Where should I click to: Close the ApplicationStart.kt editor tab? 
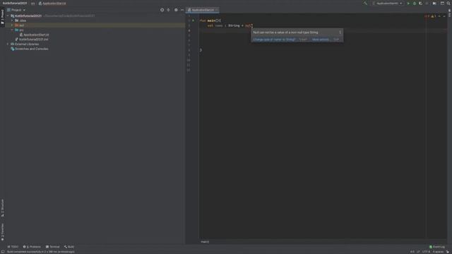pos(217,10)
